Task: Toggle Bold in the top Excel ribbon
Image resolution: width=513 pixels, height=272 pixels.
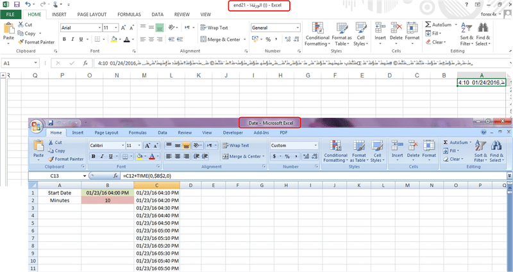Action: point(65,39)
